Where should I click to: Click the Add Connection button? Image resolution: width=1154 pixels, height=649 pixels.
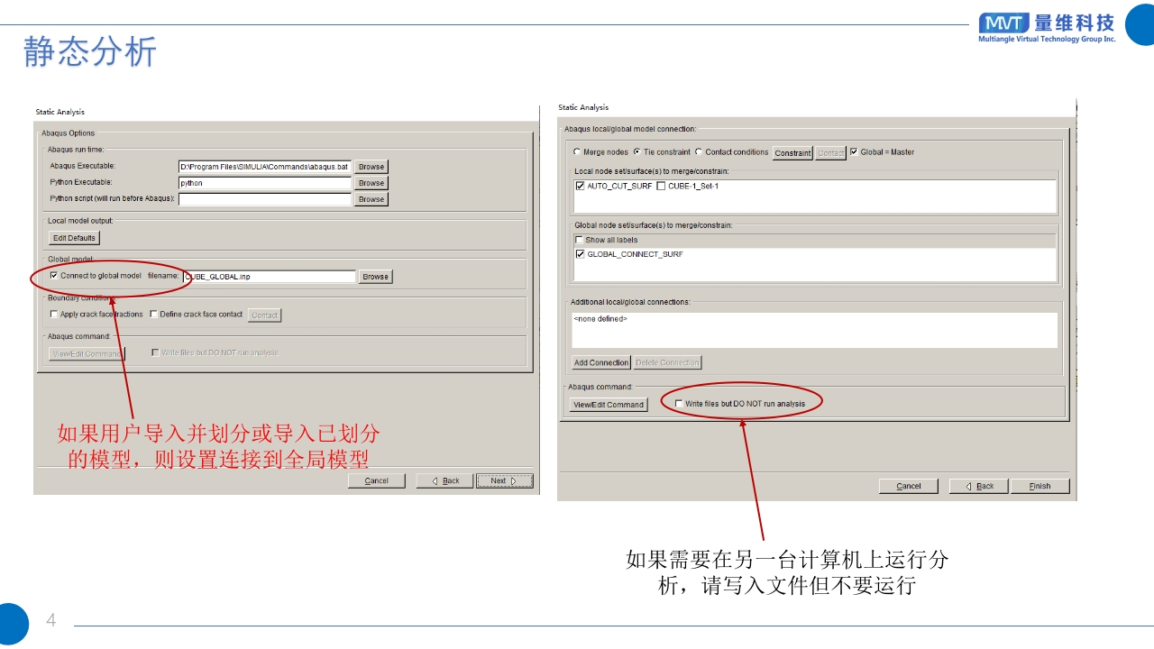click(x=601, y=362)
